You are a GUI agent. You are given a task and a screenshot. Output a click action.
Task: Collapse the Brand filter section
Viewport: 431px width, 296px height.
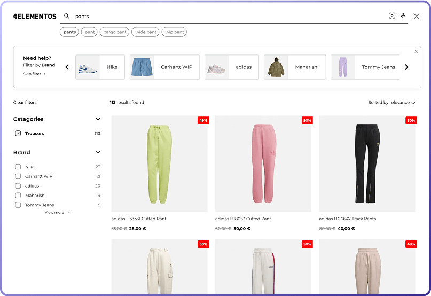[98, 153]
